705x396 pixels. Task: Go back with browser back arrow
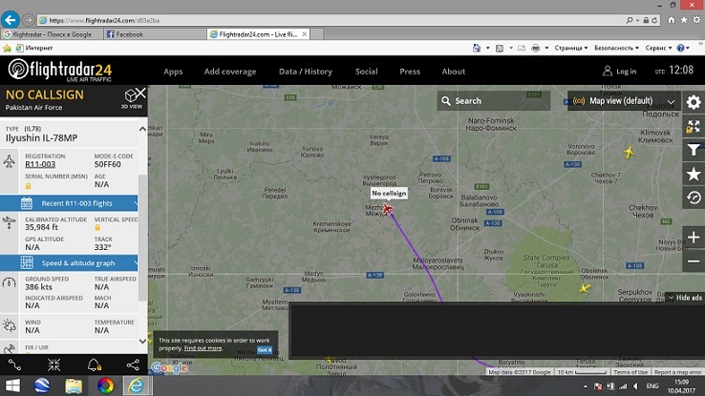point(10,20)
